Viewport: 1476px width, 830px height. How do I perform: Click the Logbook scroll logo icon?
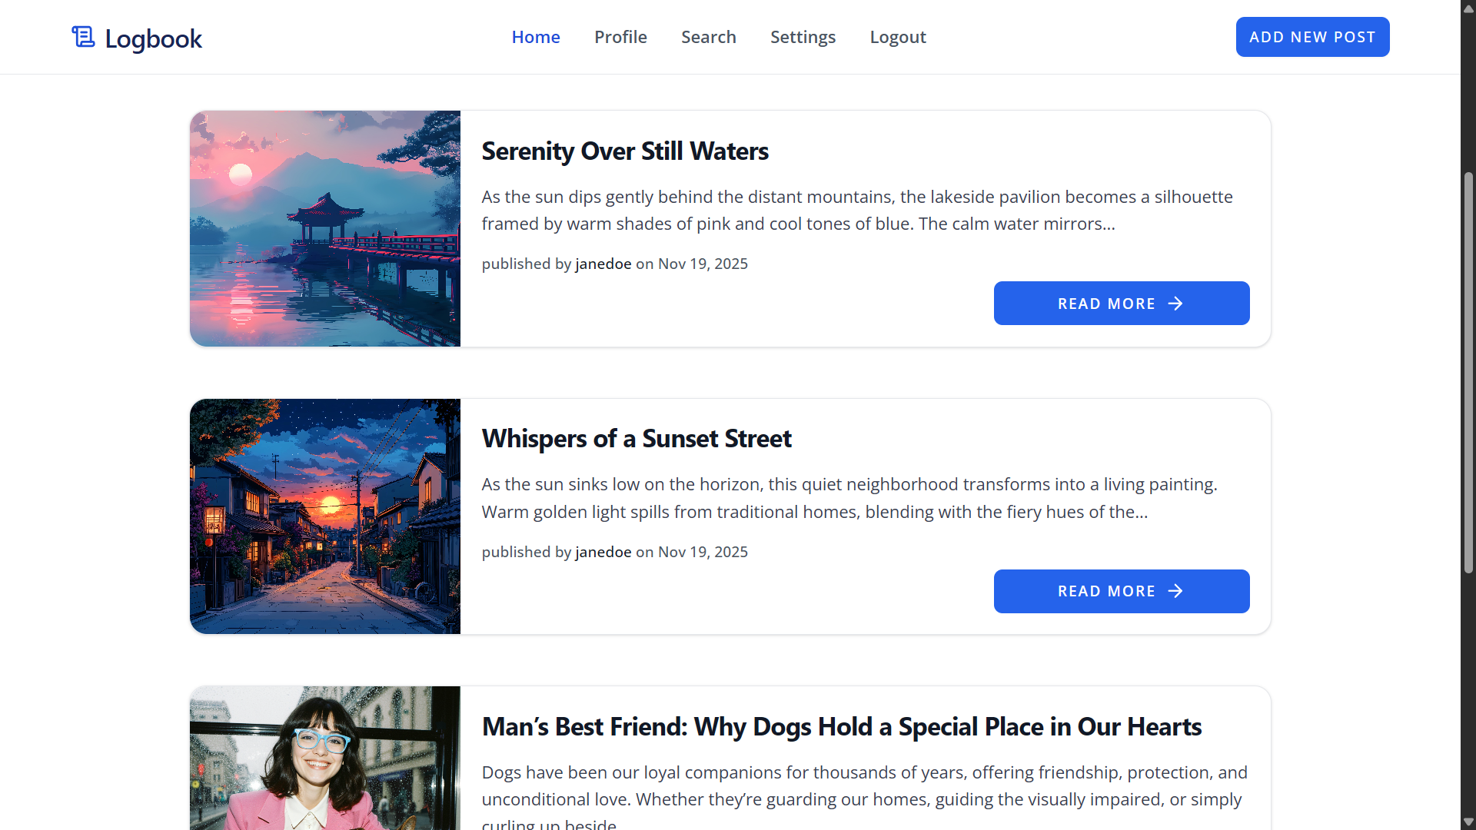coord(83,37)
